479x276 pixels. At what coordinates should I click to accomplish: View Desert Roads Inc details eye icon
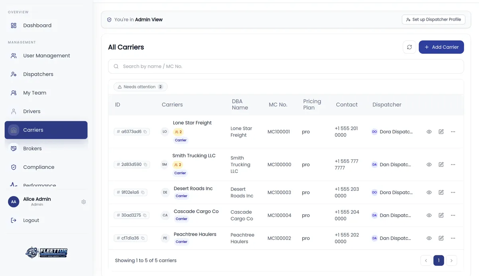[x=429, y=192]
